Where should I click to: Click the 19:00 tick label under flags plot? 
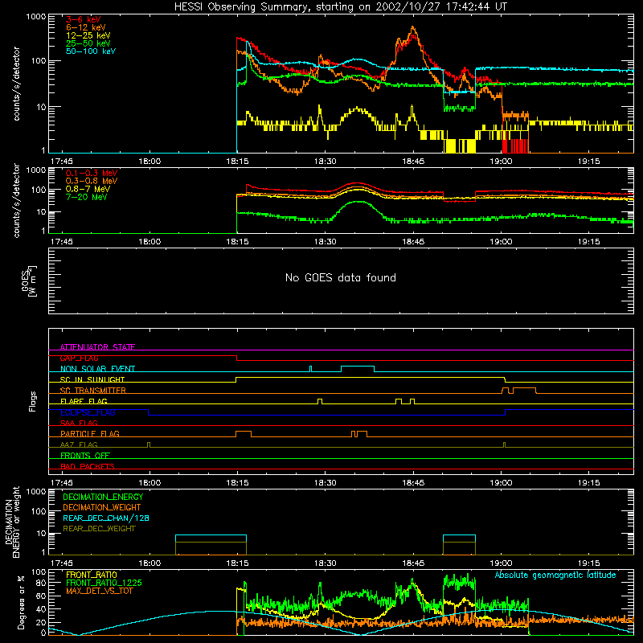click(x=501, y=483)
